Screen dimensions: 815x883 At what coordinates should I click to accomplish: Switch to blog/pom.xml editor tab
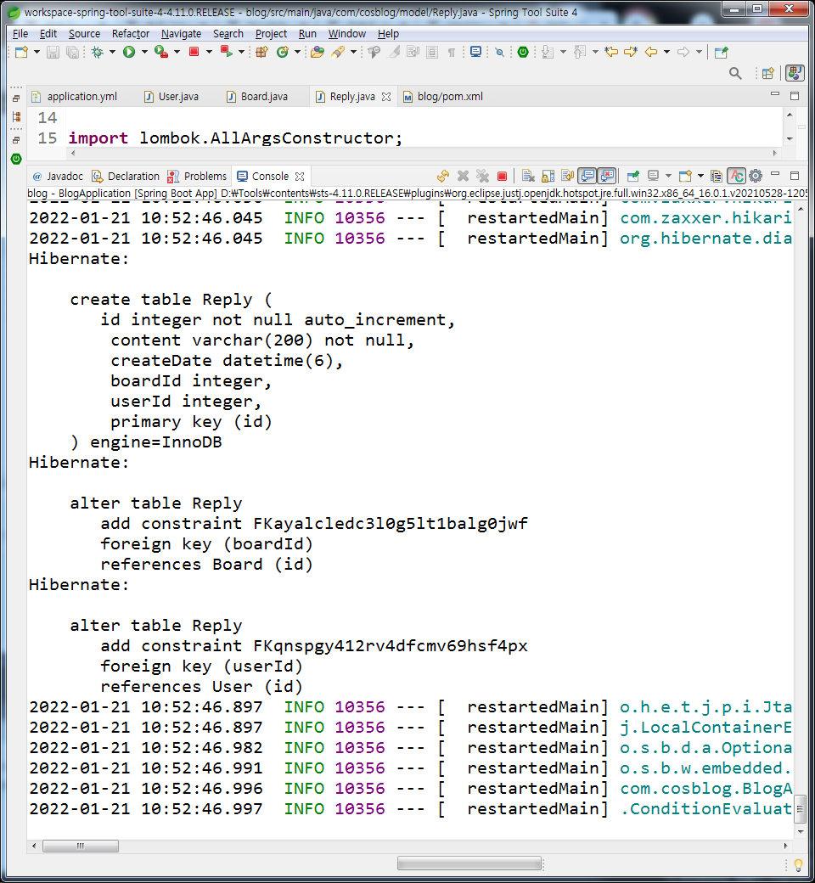[443, 97]
